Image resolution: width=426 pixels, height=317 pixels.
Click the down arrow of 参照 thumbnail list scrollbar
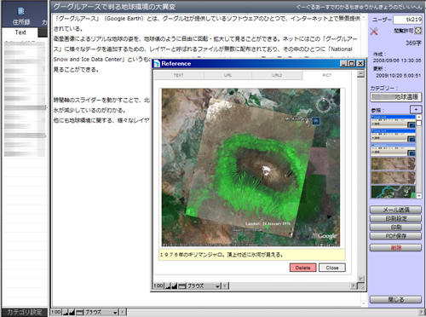[x=419, y=196]
